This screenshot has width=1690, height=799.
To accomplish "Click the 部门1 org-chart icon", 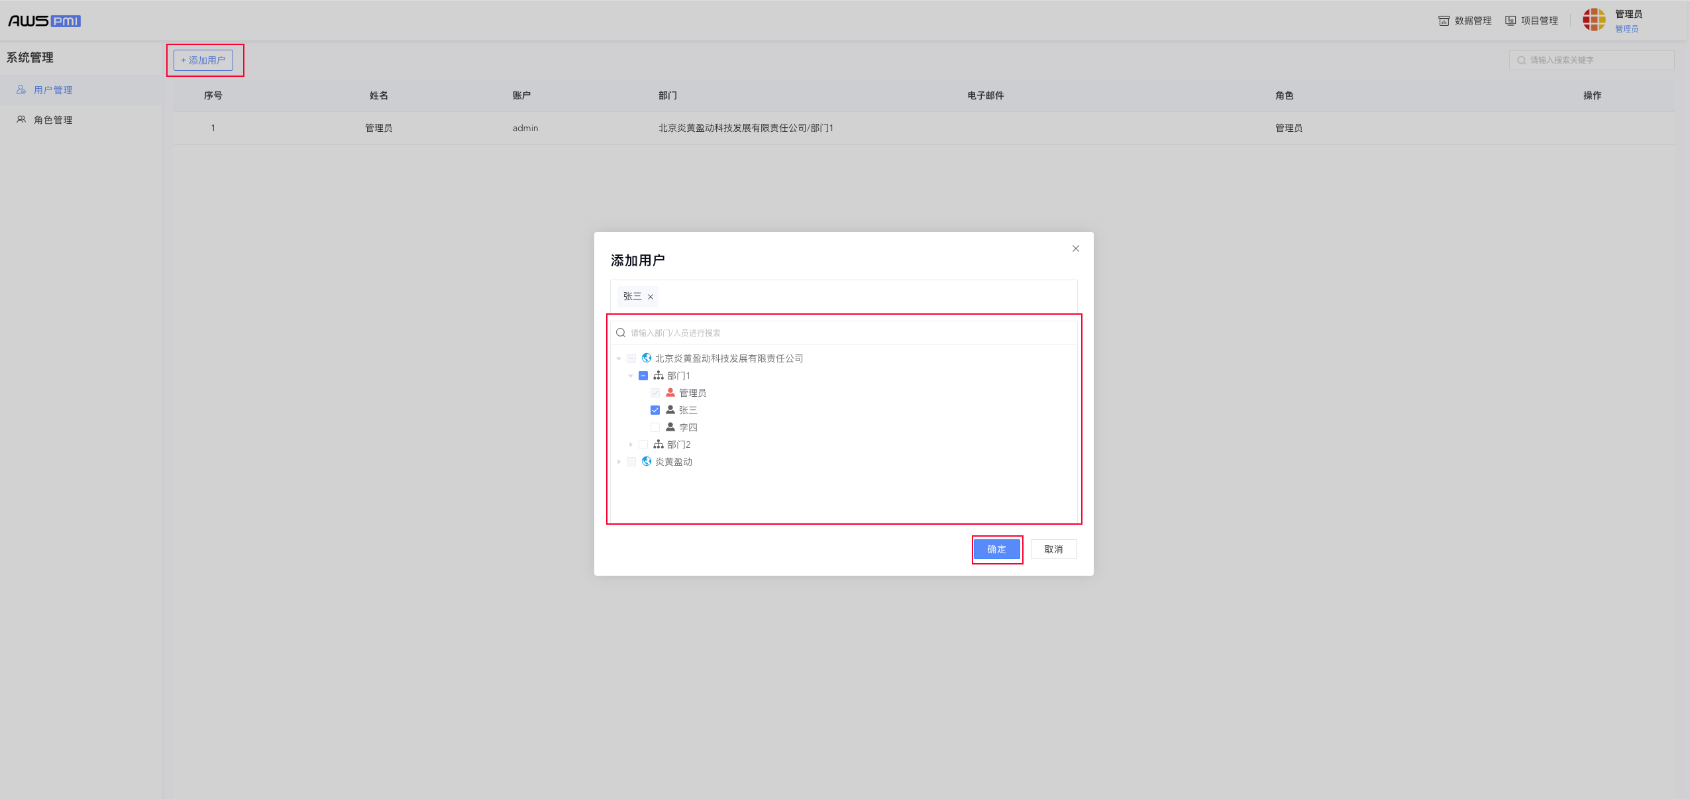I will 659,375.
